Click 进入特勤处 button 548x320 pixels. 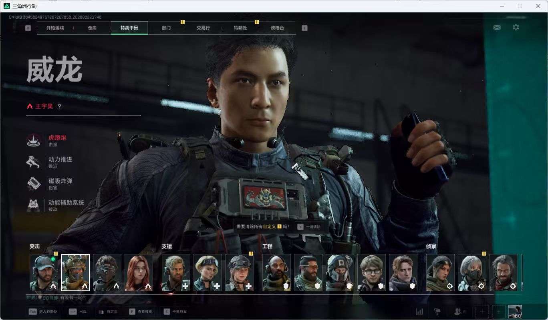pyautogui.click(x=43, y=312)
